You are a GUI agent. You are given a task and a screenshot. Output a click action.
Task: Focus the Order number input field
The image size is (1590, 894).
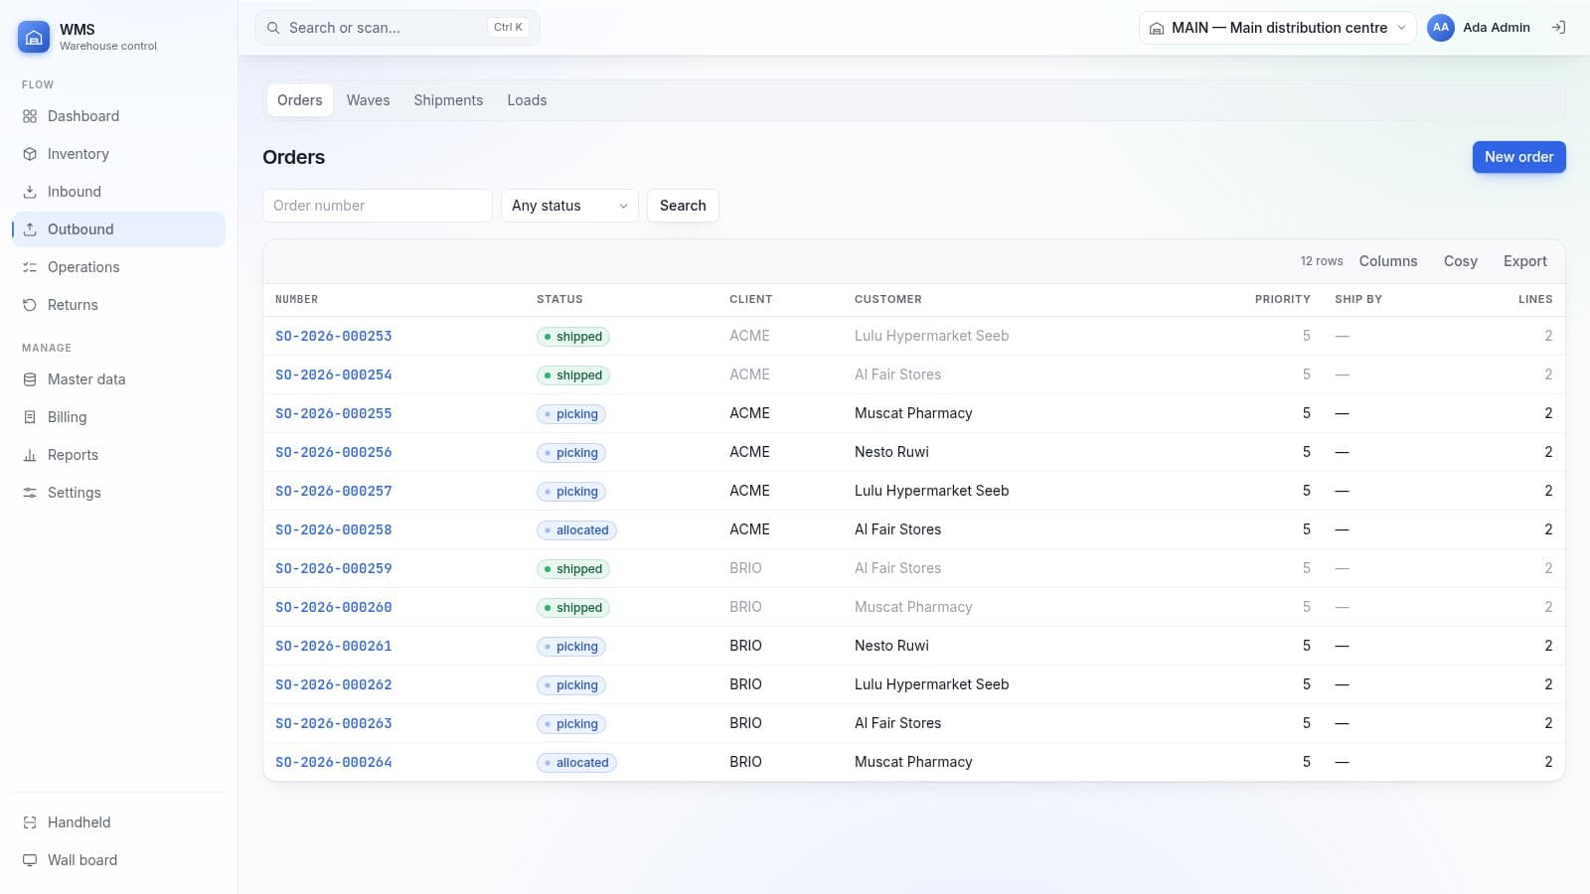[378, 206]
